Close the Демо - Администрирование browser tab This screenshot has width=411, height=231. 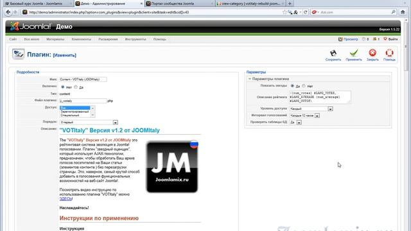pos(141,4)
